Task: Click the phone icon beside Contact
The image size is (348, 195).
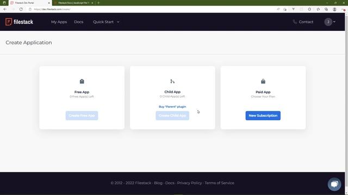Action: click(295, 22)
